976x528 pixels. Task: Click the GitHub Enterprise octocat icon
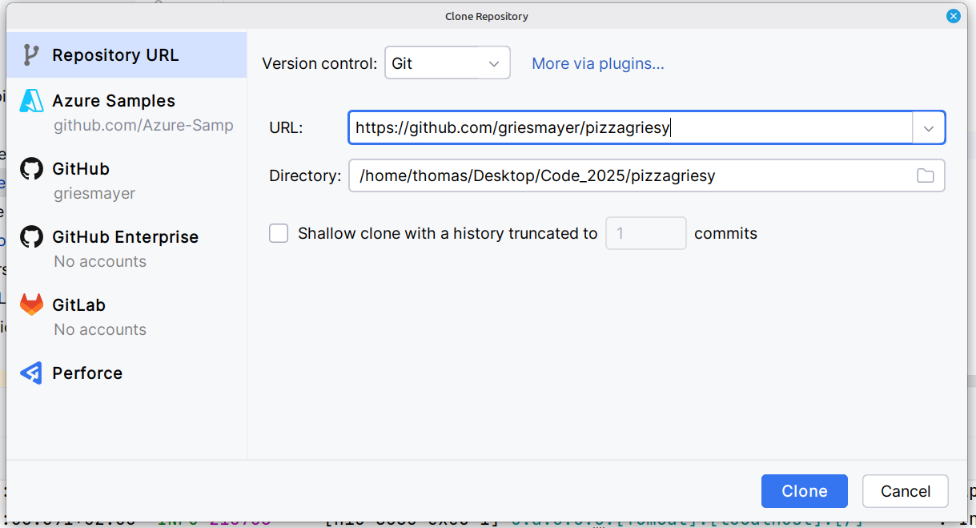click(31, 237)
